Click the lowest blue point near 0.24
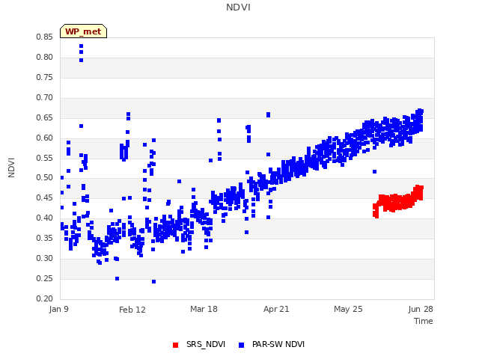This screenshot has width=479, height=359. [x=153, y=281]
